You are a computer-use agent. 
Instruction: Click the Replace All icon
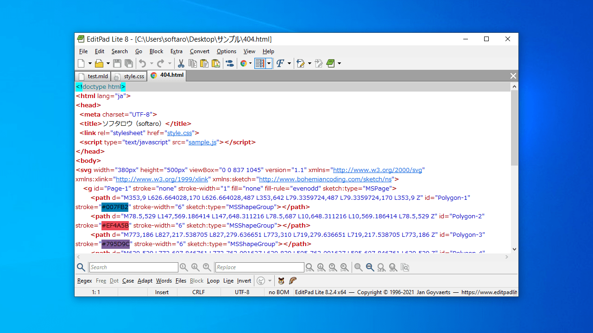pos(344,267)
